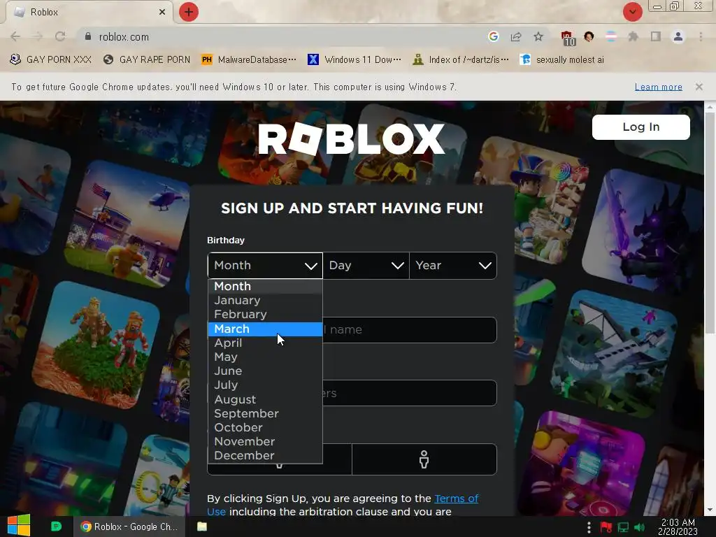This screenshot has width=716, height=537.
Task: Select February from the month list
Action: coord(265,315)
